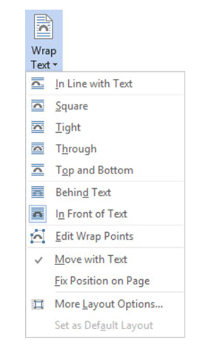Select the Top and Bottom icon
Screen dimensions: 206x346
[x=37, y=170]
